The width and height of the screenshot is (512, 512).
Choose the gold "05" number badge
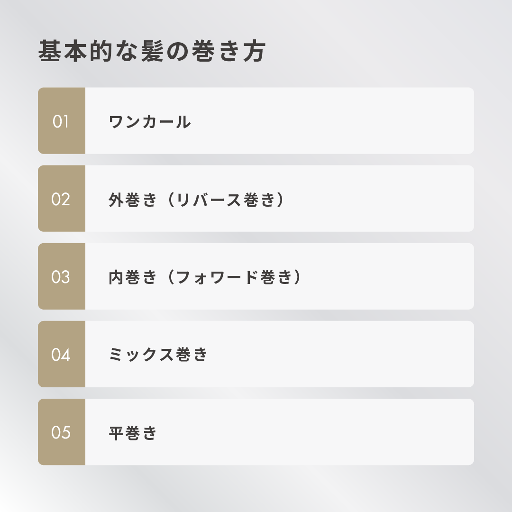[x=61, y=432]
